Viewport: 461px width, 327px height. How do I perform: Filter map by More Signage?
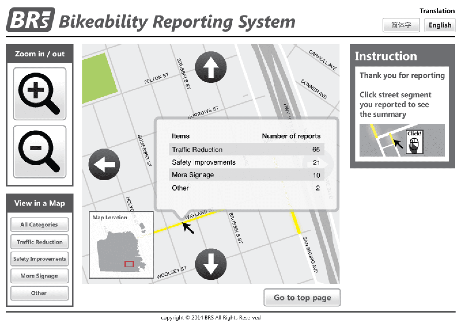pos(39,276)
